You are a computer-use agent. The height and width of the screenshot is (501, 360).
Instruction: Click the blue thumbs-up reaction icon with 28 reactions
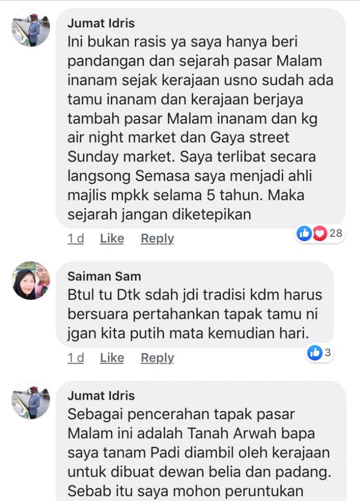pyautogui.click(x=304, y=233)
